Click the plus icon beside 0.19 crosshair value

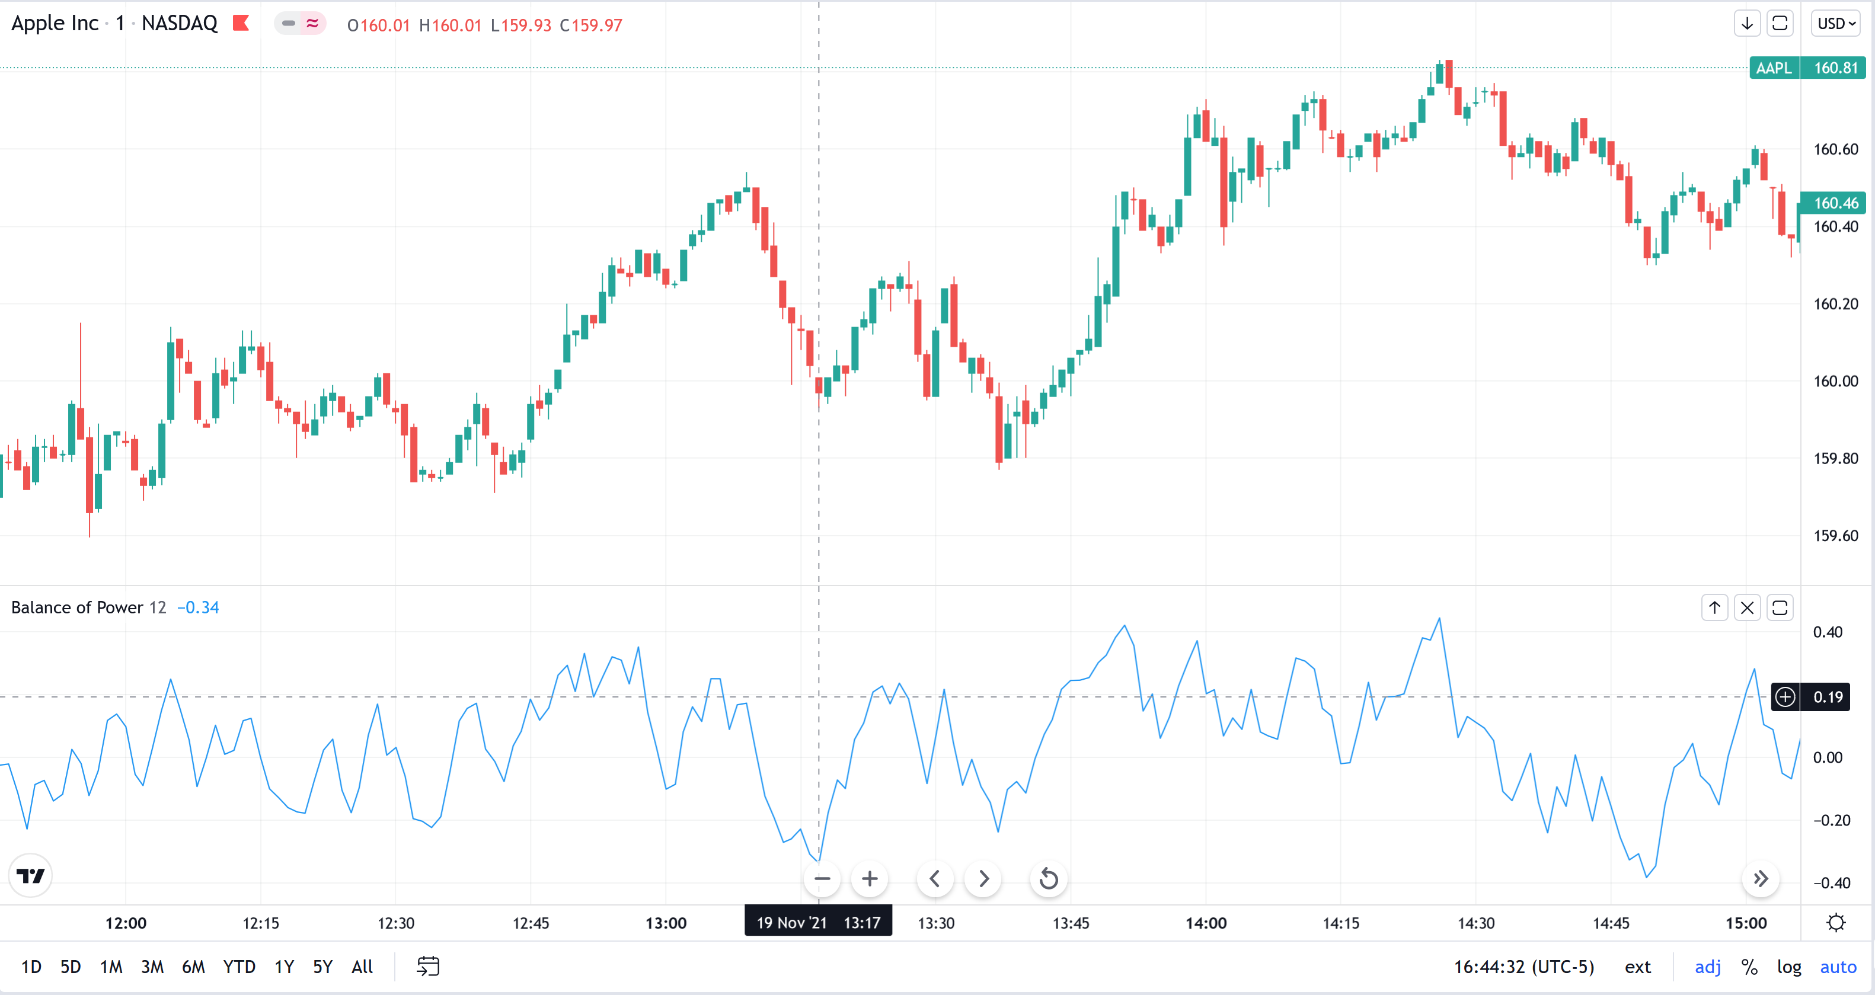click(x=1785, y=696)
